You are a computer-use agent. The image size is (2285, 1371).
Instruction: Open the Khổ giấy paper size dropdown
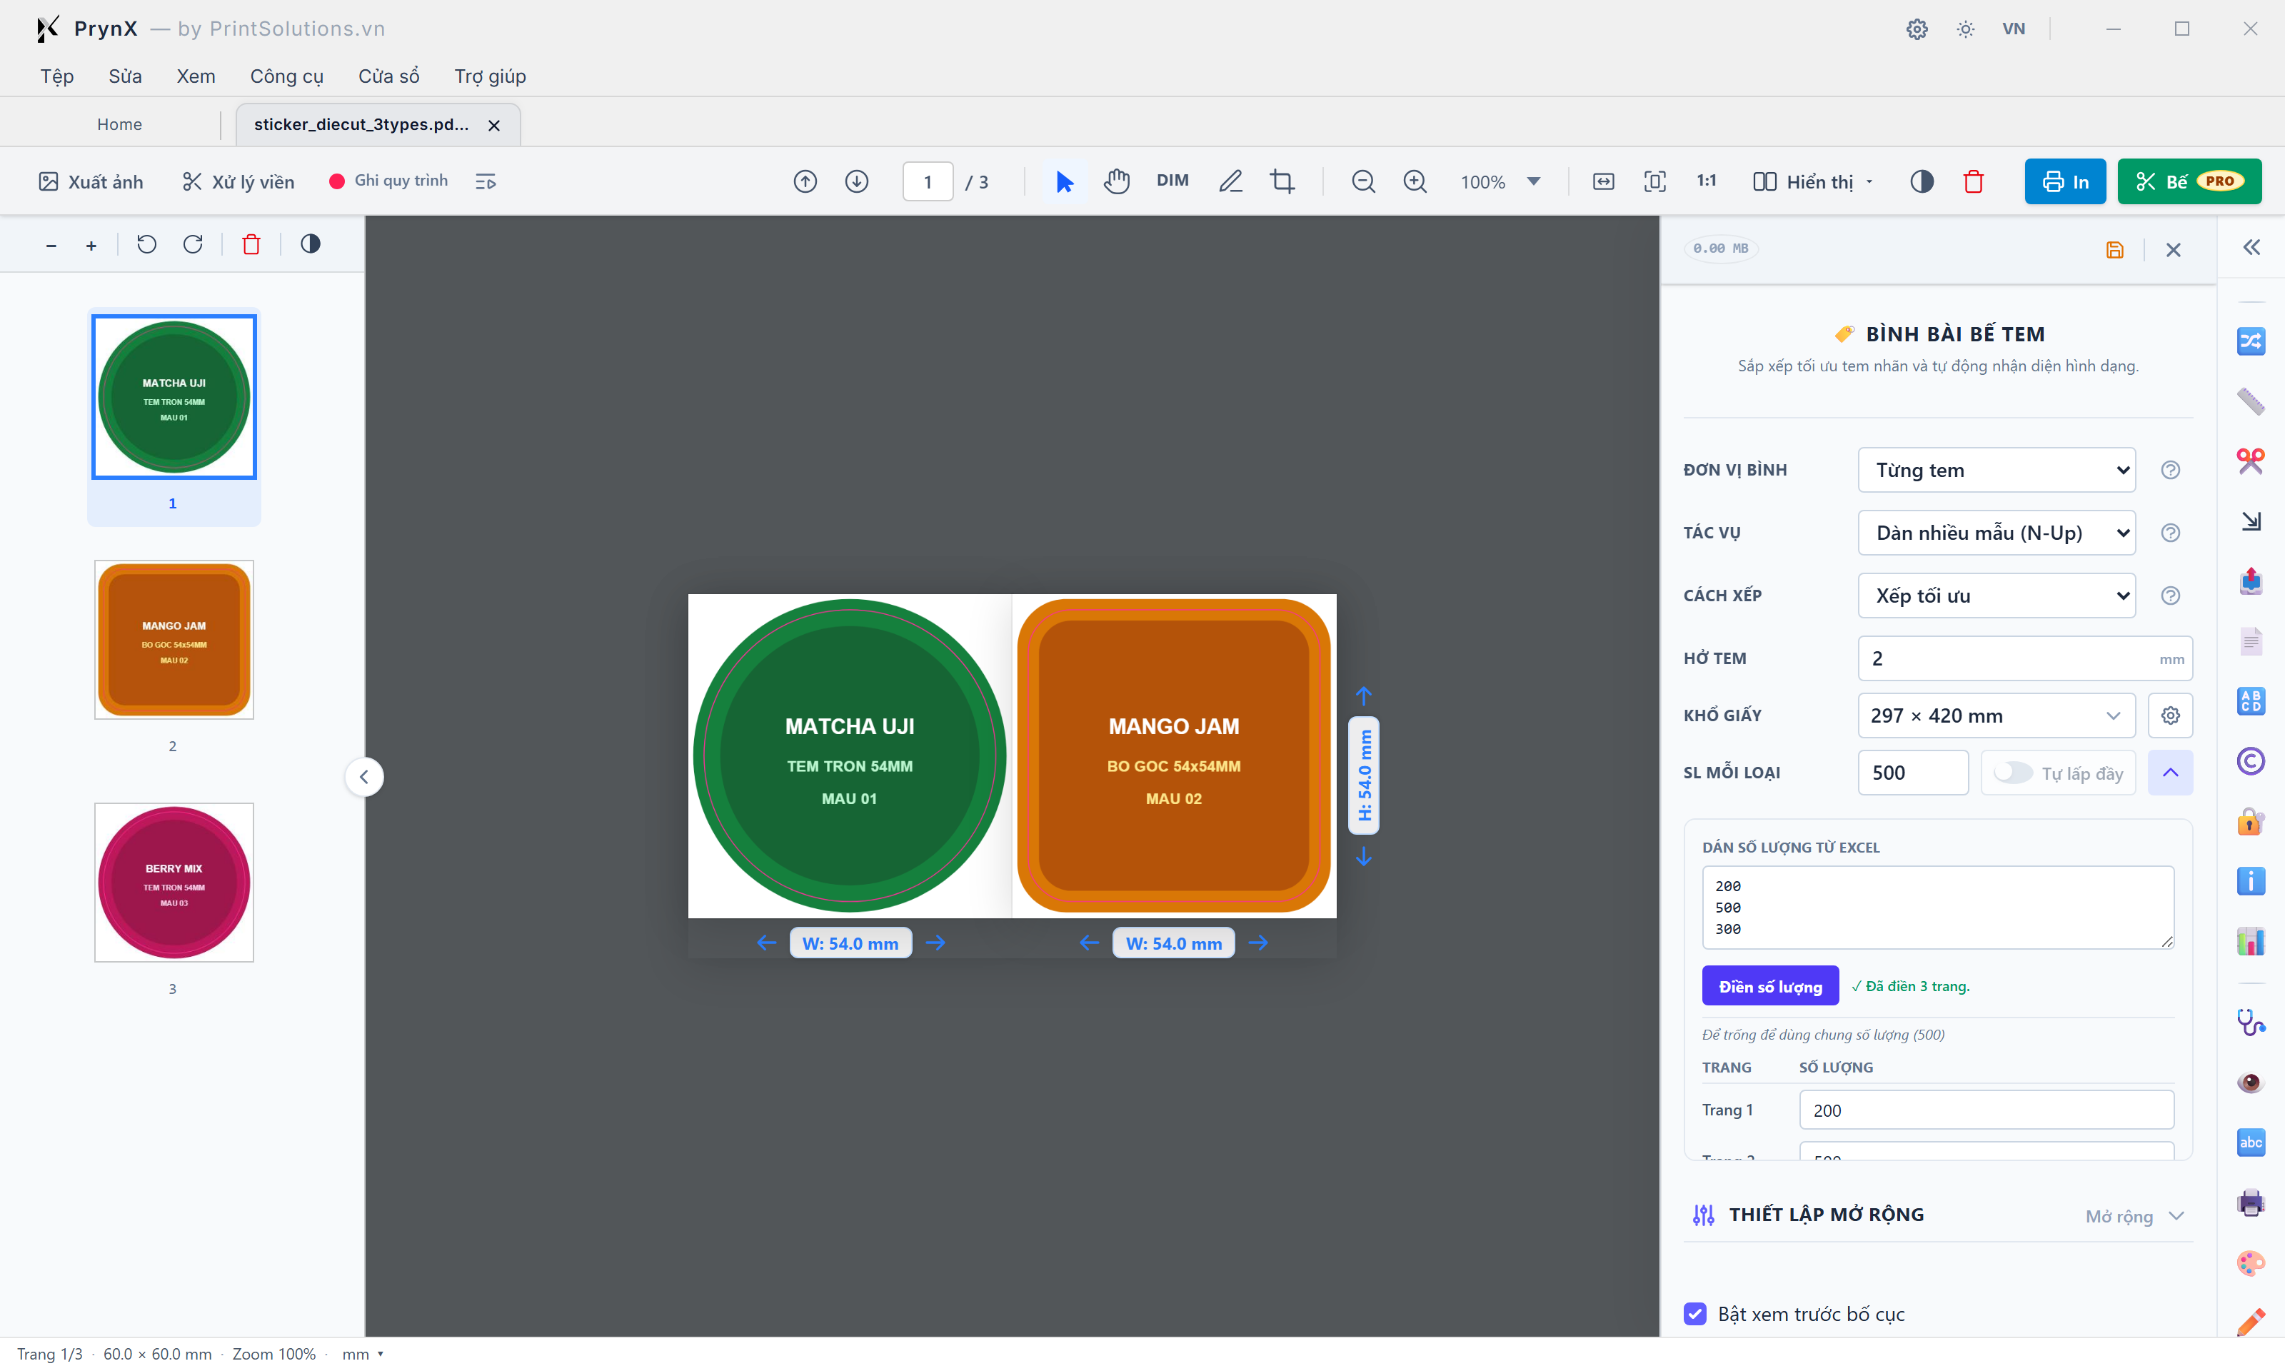[x=1997, y=715]
